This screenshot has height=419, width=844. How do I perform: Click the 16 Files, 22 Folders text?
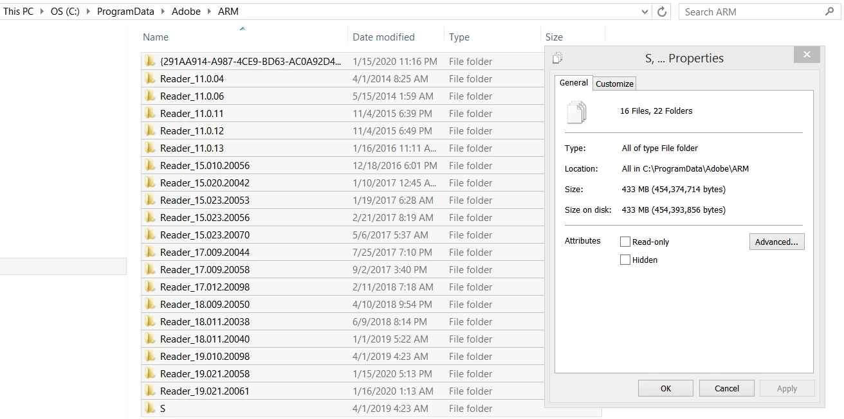click(x=656, y=111)
